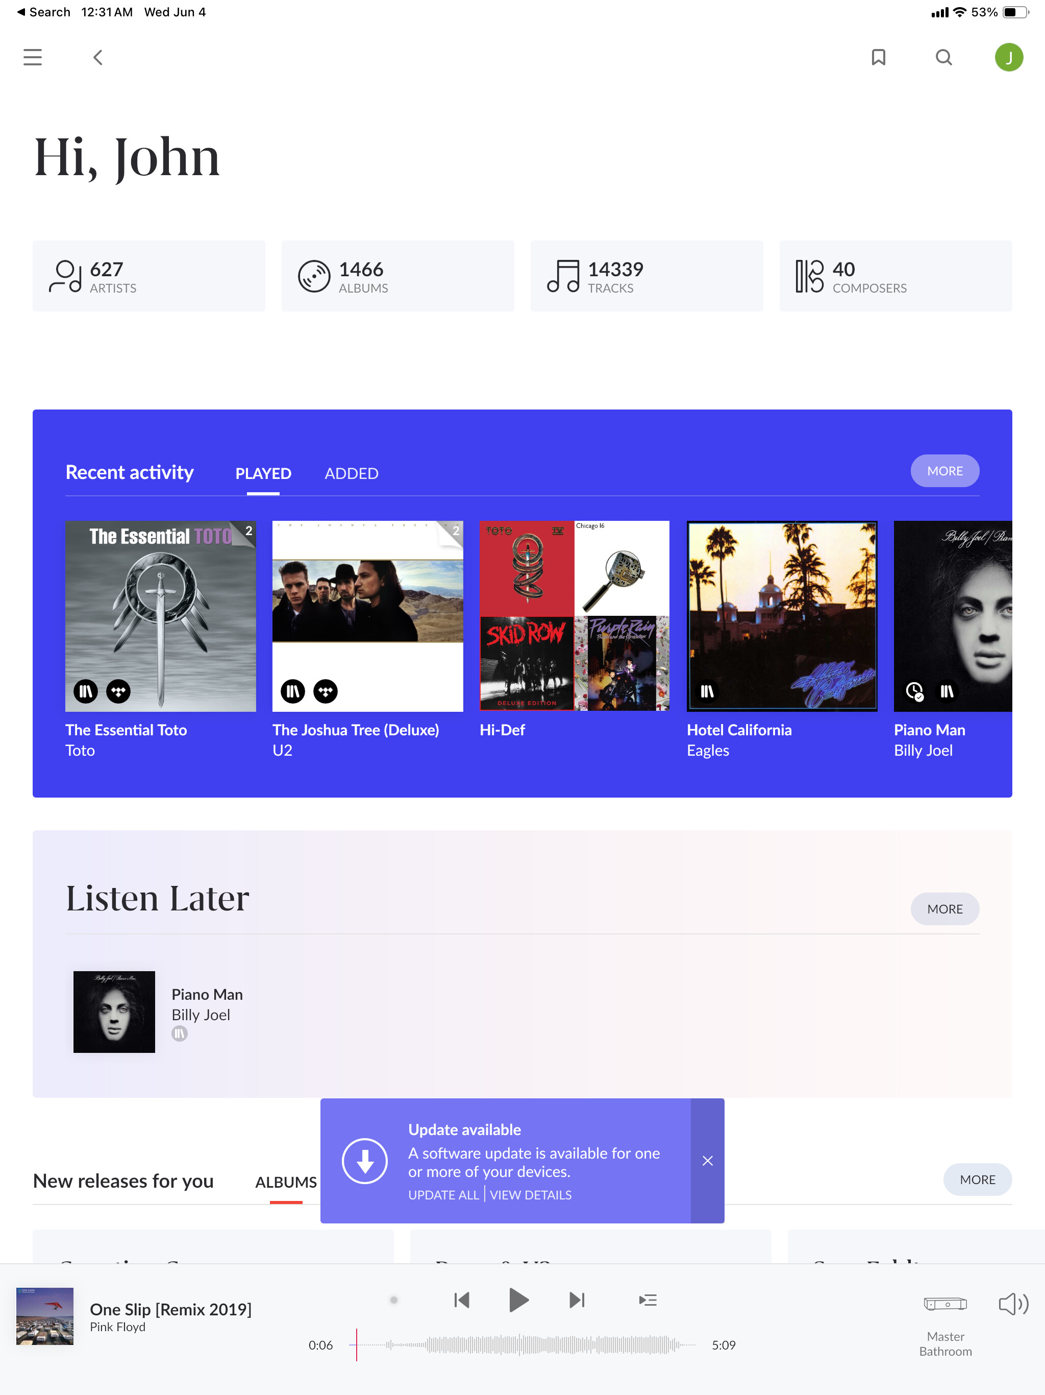Open bookmarks from the top bar

tap(878, 57)
